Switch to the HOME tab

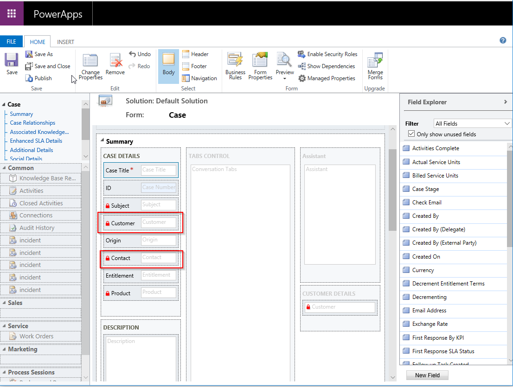[x=38, y=42]
